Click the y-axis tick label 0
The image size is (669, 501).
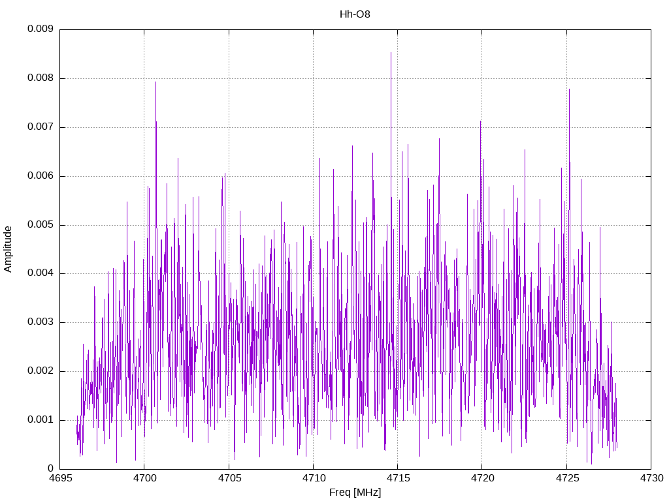click(51, 468)
